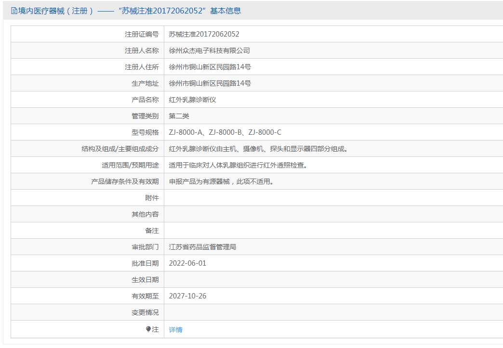Image resolution: width=503 pixels, height=348 pixels.
Task: Click the 其他内容 label
Action: (145, 214)
